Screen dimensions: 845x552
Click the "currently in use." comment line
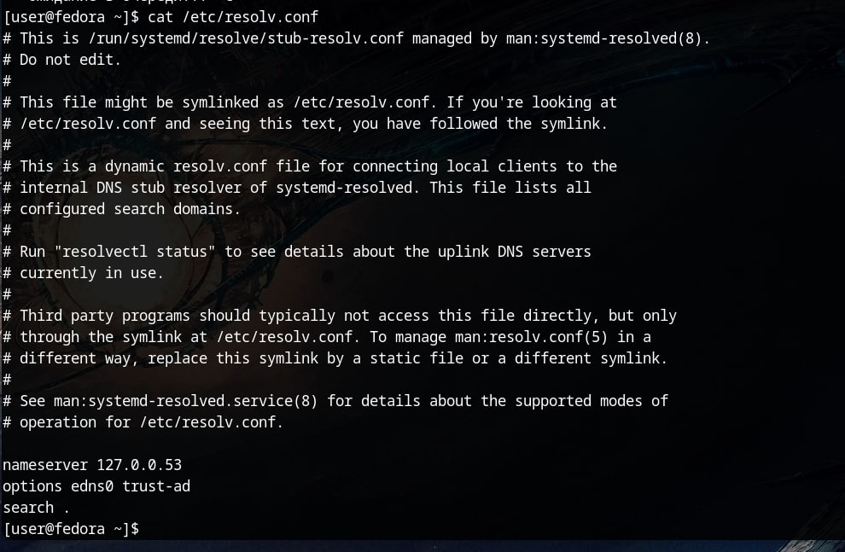91,273
